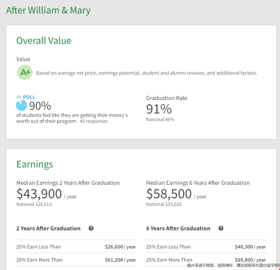
Task: Click the blue pie chart poll icon
Action: tap(22, 105)
